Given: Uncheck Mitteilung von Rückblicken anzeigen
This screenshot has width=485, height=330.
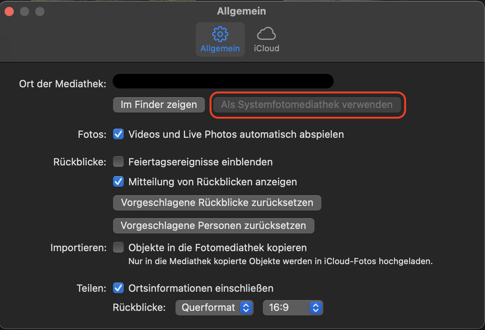Looking at the screenshot, I should click(118, 182).
